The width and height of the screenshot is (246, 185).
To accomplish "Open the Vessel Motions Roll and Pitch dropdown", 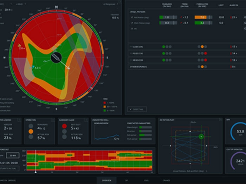I will pyautogui.click(x=190, y=171).
